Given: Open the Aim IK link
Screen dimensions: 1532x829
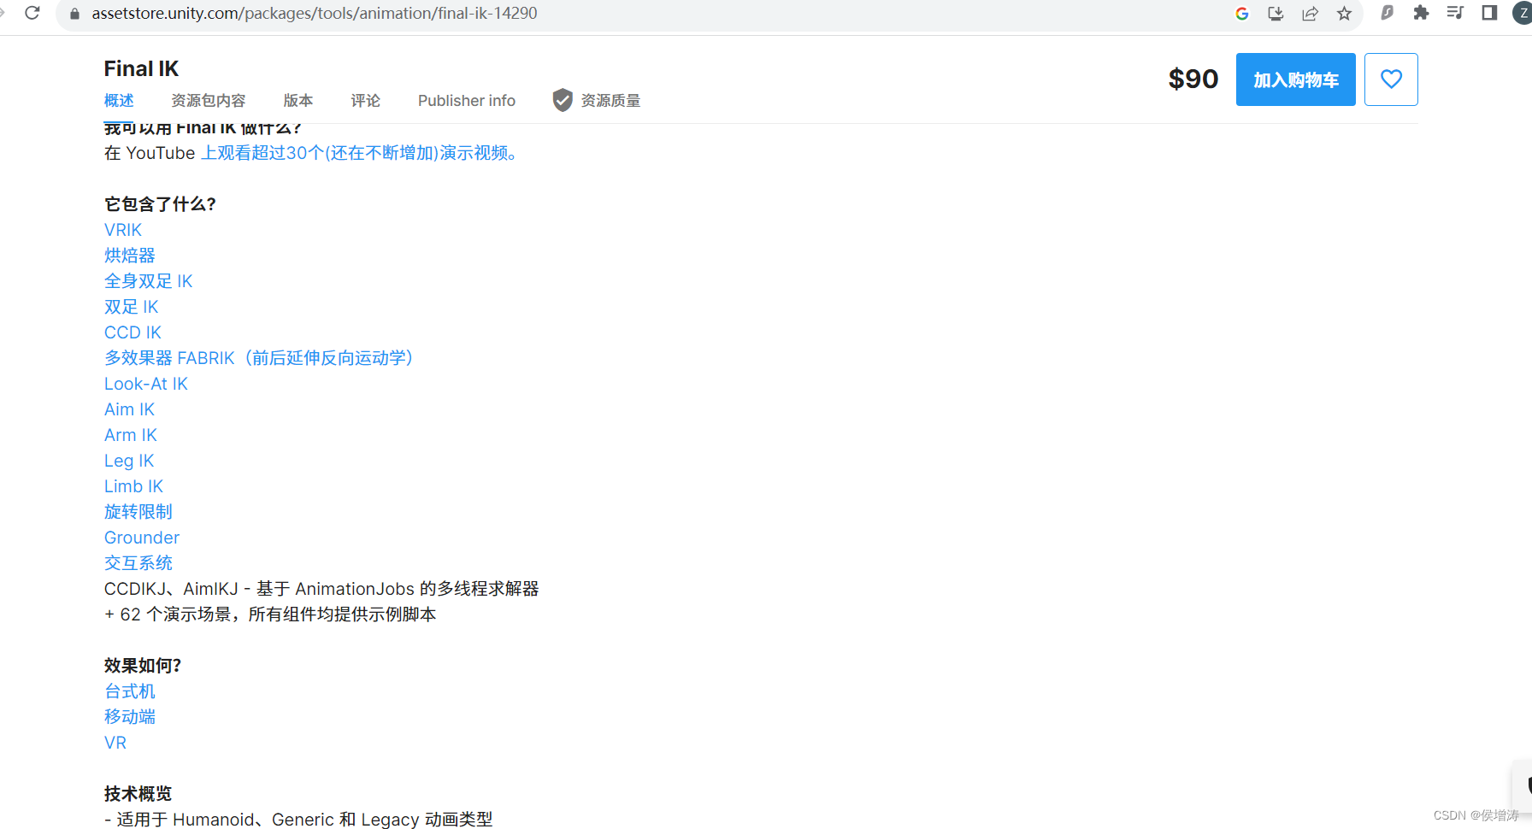Looking at the screenshot, I should pyautogui.click(x=130, y=409).
